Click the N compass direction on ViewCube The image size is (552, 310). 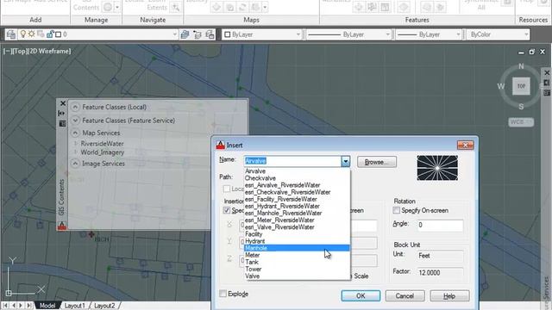tap(521, 66)
